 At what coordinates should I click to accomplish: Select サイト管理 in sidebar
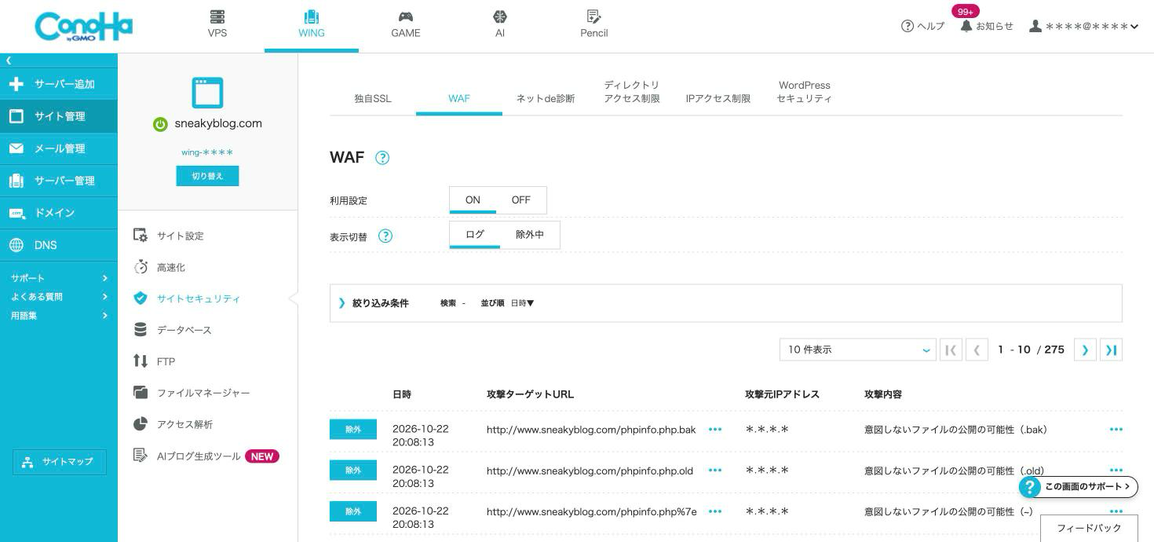[59, 116]
